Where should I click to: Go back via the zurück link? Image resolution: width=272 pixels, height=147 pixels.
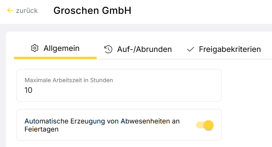click(x=27, y=11)
